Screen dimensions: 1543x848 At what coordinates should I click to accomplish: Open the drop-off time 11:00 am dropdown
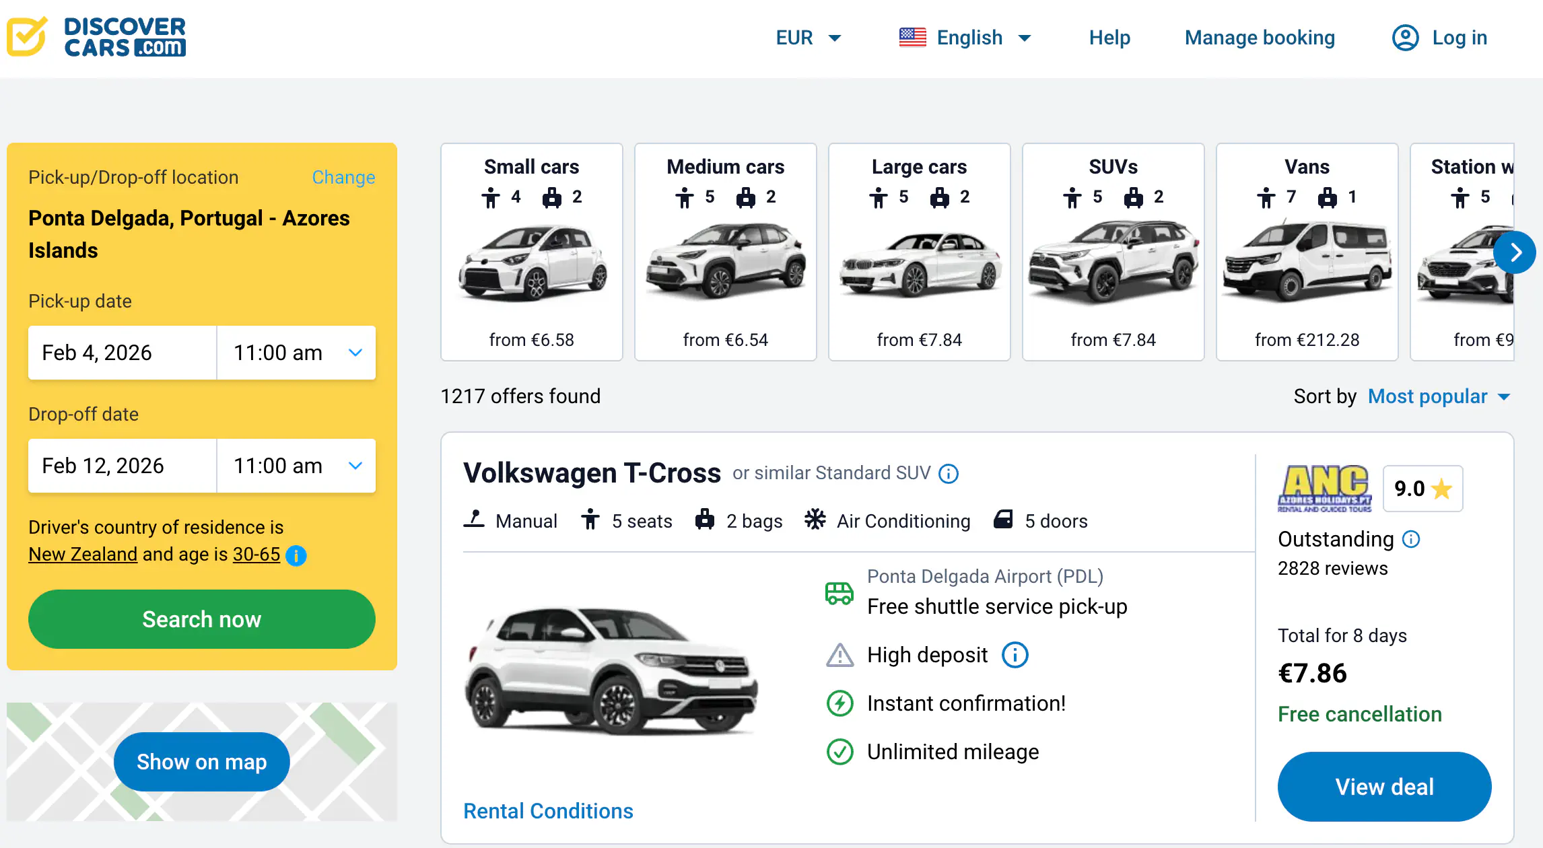296,466
